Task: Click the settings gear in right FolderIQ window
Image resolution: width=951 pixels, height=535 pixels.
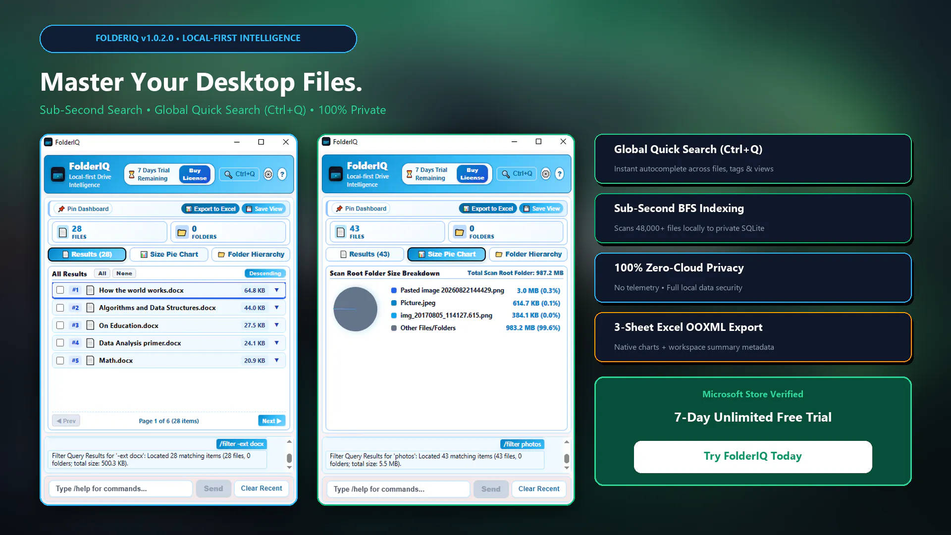Action: tap(545, 174)
